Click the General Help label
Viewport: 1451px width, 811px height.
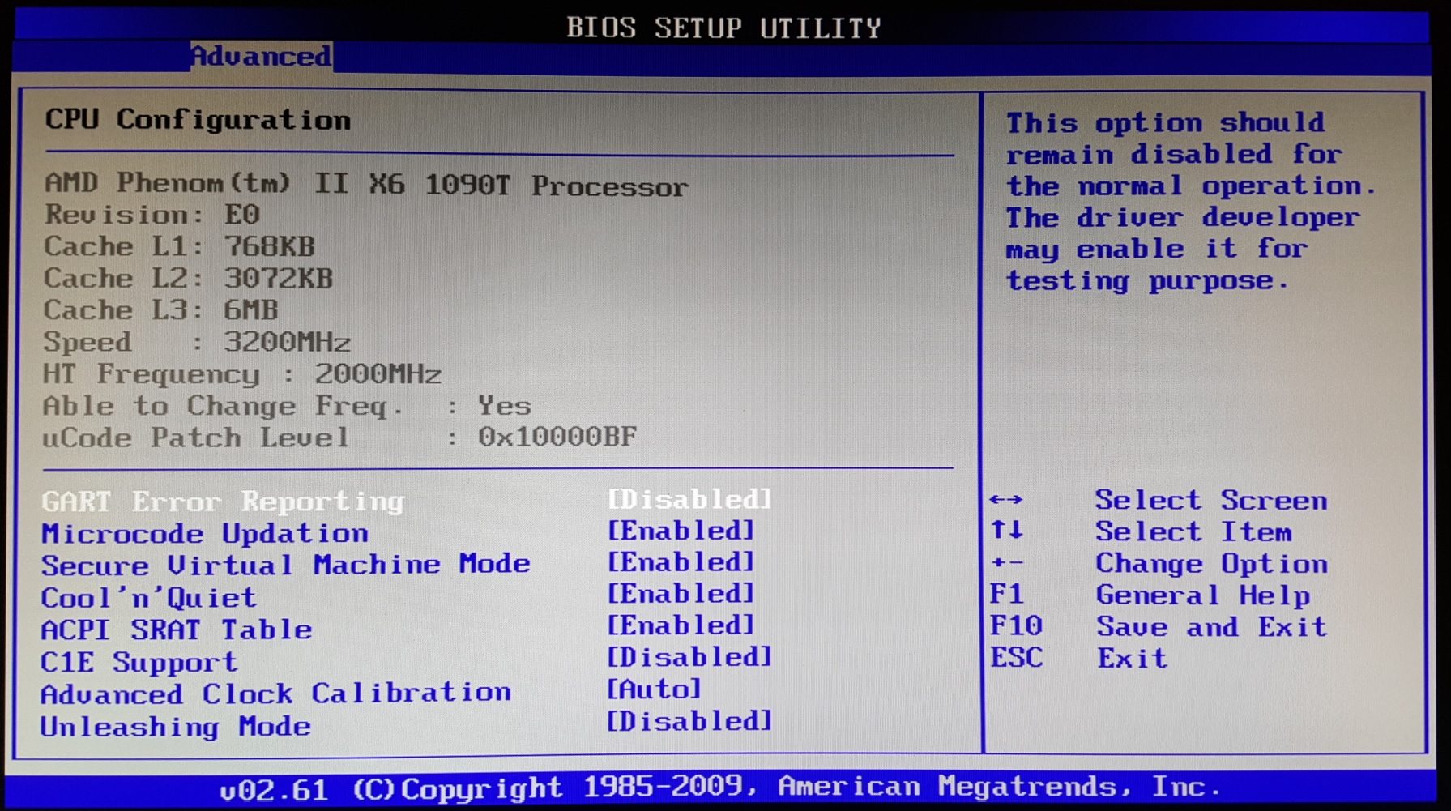[x=1203, y=595]
